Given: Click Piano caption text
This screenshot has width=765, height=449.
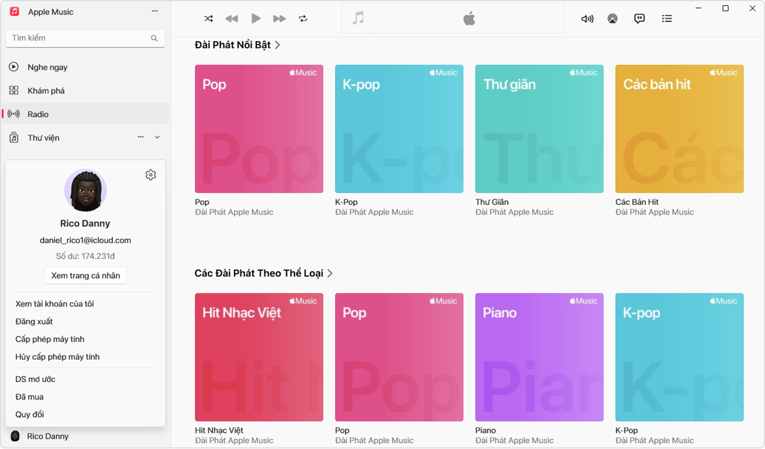Looking at the screenshot, I should pyautogui.click(x=486, y=430).
